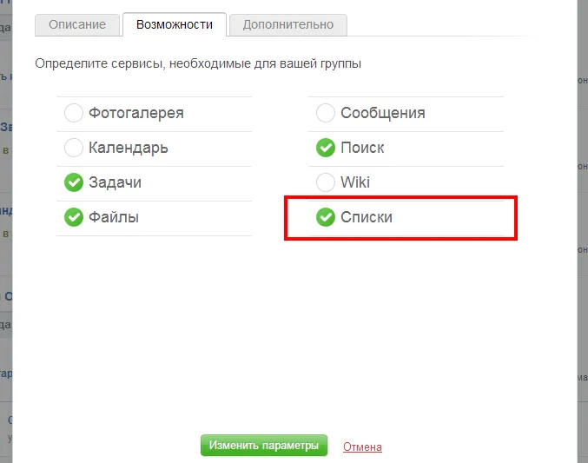
Task: Click the Задачи label text
Action: [x=115, y=182]
